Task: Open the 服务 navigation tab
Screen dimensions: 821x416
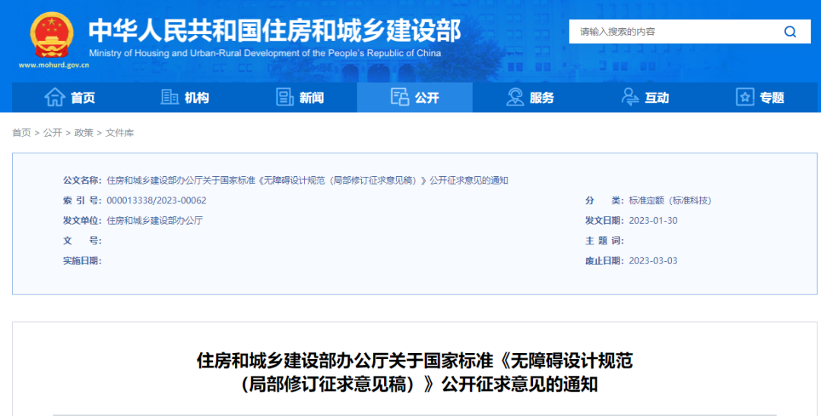Action: tap(531, 97)
